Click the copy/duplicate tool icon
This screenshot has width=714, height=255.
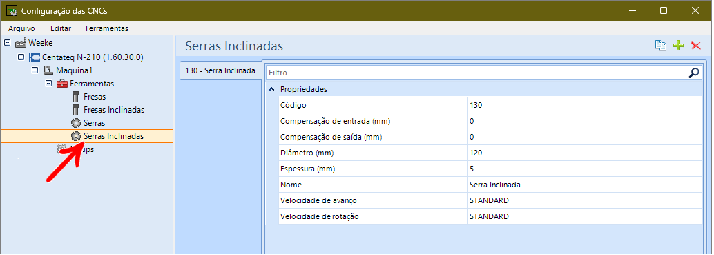click(661, 46)
